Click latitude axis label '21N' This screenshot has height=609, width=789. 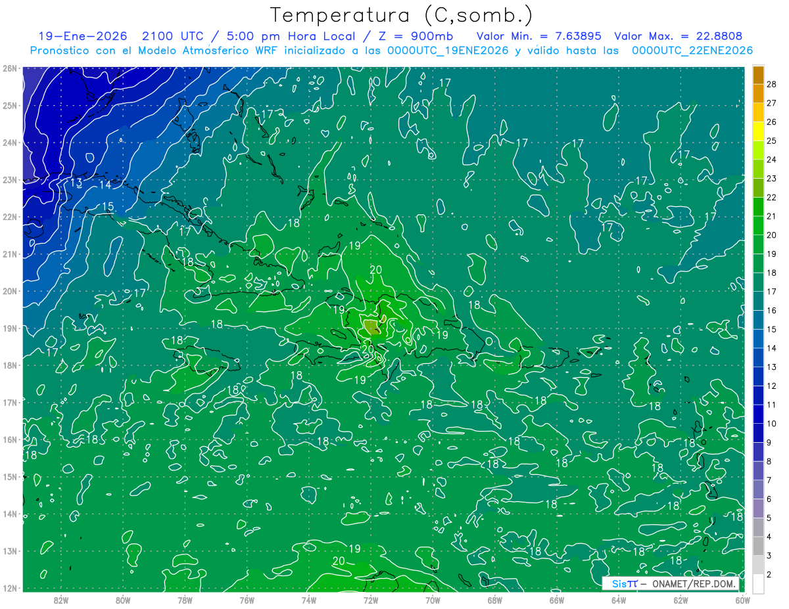click(x=10, y=254)
